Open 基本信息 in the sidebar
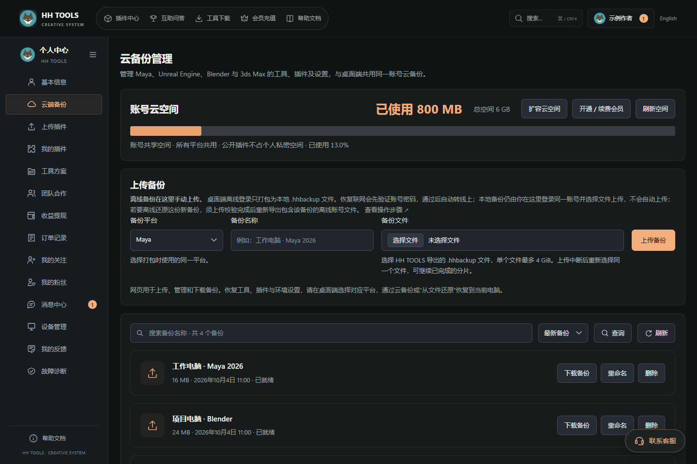Image resolution: width=697 pixels, height=464 pixels. tap(54, 82)
